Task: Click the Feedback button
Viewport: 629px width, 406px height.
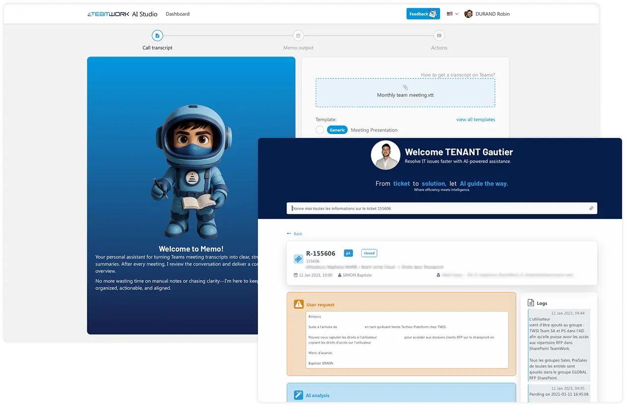Action: (423, 13)
